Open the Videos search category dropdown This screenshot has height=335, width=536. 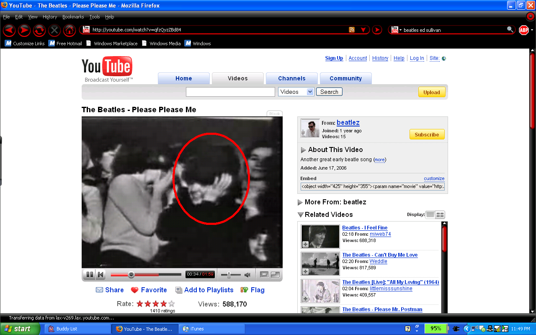pyautogui.click(x=296, y=92)
